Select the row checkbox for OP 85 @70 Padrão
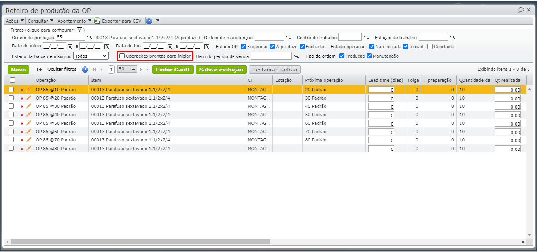The image size is (537, 252). pyautogui.click(x=11, y=140)
